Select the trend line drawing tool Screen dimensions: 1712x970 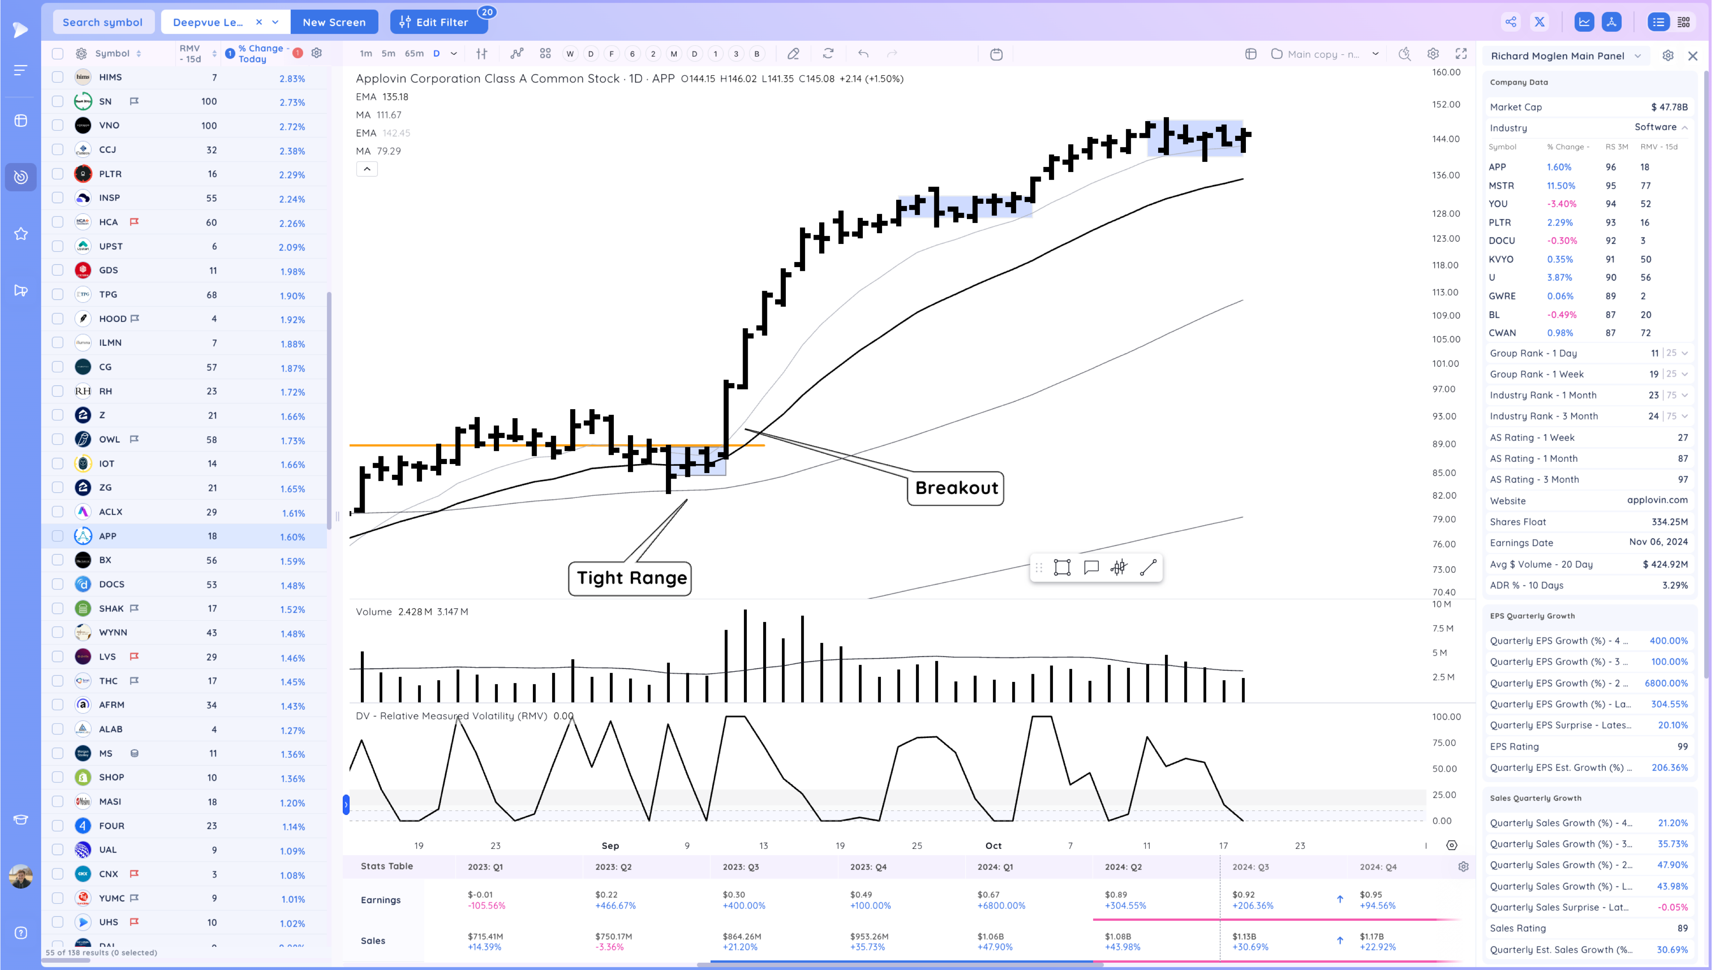click(1148, 568)
